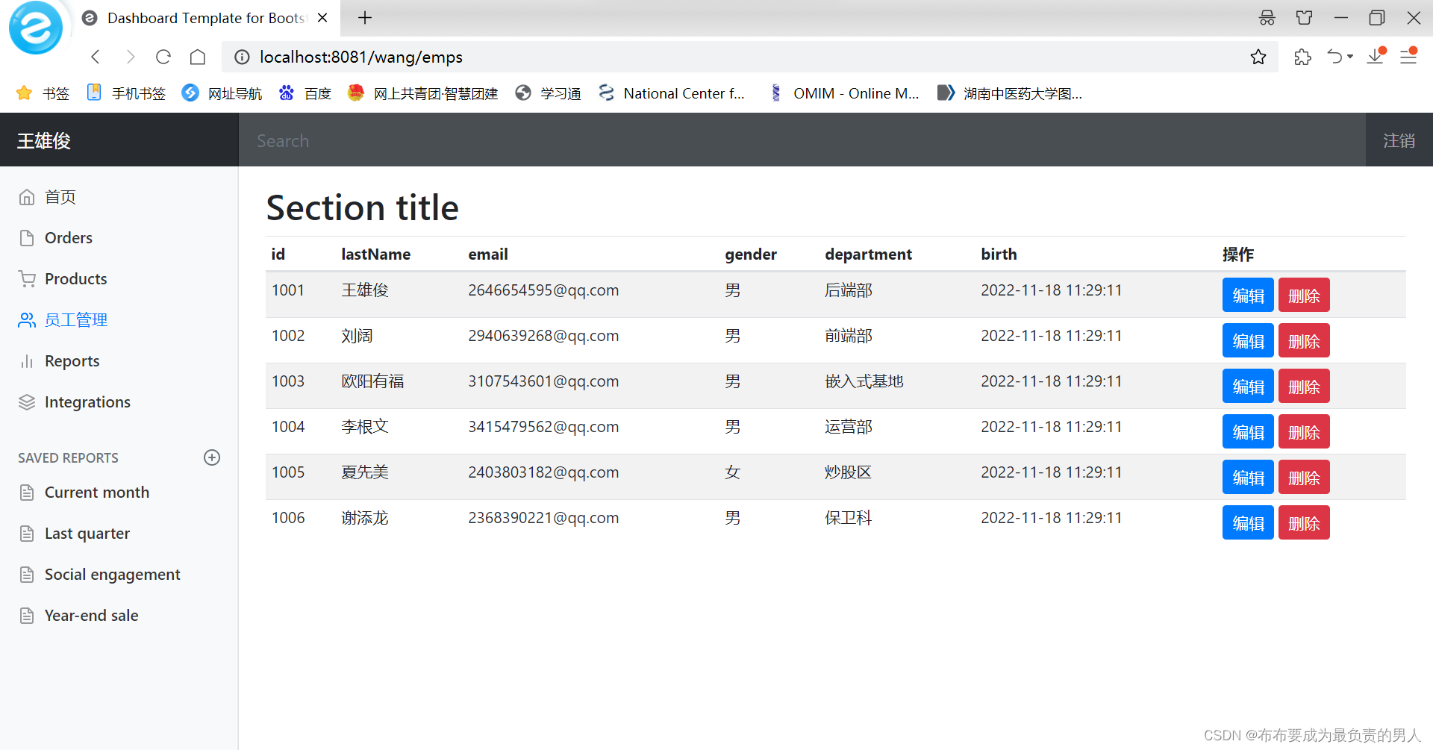Click the undo closed tab arrow icon

[x=1334, y=57]
